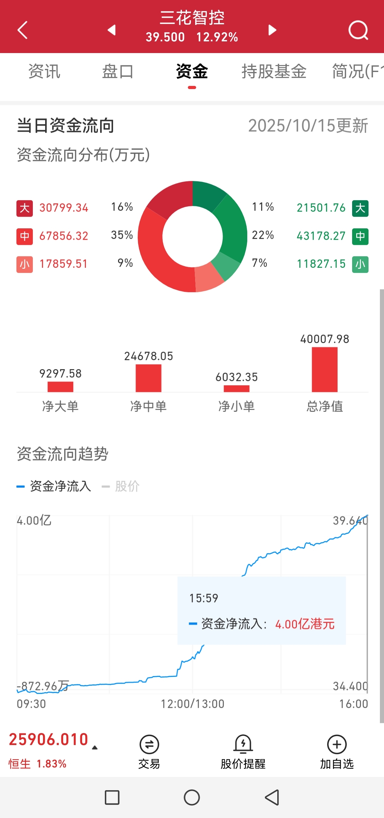Tap the 净中单 bar
Screen dimensions: 384x818
tap(148, 378)
